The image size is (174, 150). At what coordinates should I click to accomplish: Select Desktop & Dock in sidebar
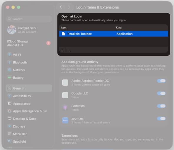(29, 119)
